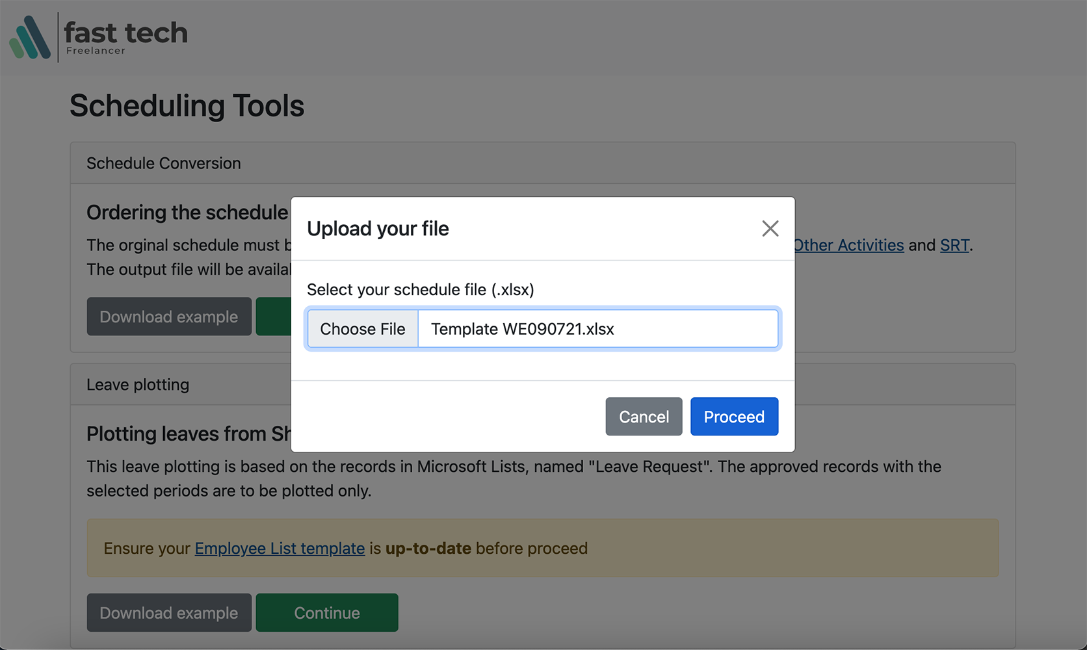The image size is (1087, 650).
Task: Close the upload dialog with the X
Action: click(x=770, y=228)
